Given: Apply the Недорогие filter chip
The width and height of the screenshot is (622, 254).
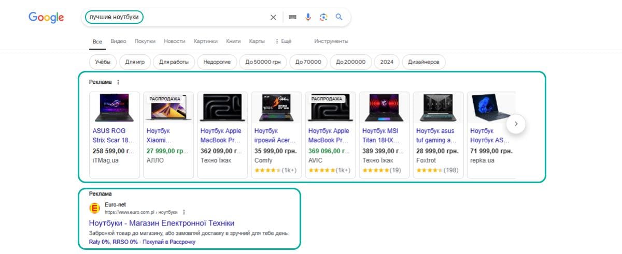Looking at the screenshot, I should pyautogui.click(x=217, y=62).
